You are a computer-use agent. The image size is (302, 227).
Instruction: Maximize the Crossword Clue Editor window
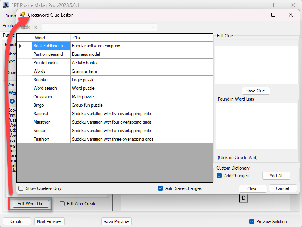(x=273, y=15)
